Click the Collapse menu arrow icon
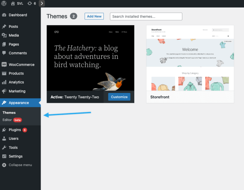The image size is (244, 190). [4, 165]
